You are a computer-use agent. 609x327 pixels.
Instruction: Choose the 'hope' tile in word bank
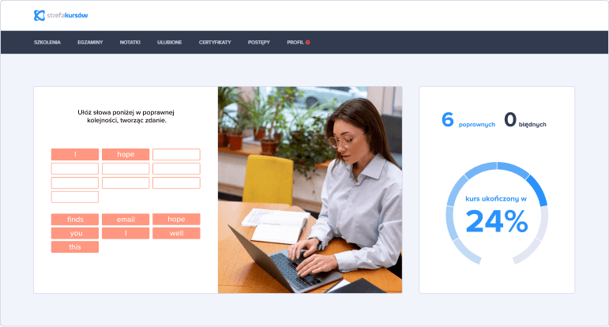click(x=176, y=219)
